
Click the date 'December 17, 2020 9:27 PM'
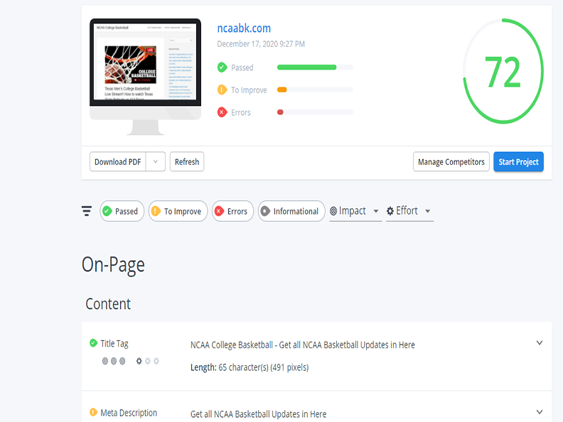point(261,44)
